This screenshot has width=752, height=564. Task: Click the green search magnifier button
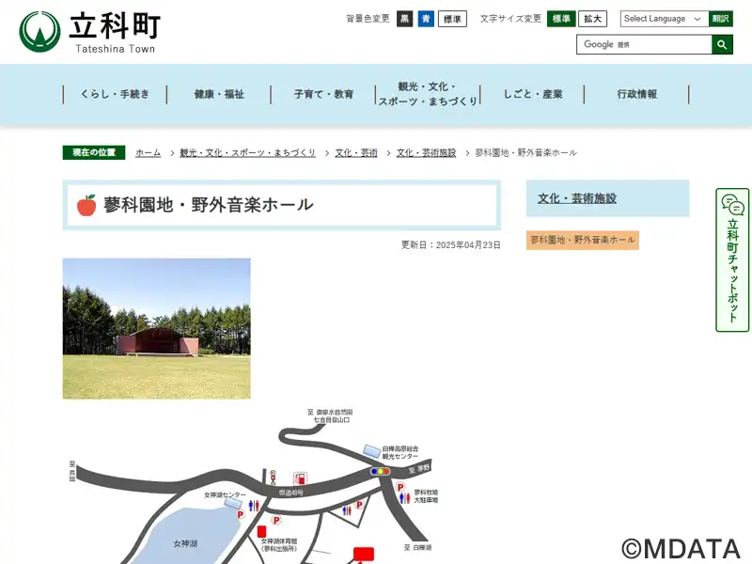722,44
